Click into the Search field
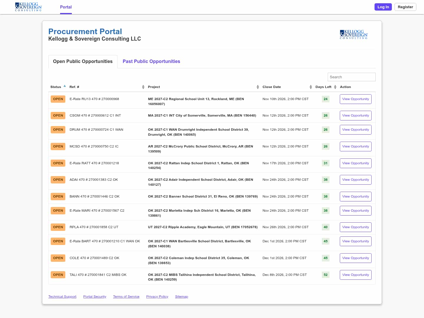The image size is (424, 318). 352,77
